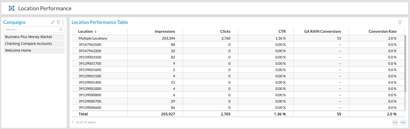Sort the table by Impressions header
This screenshot has width=410, height=129.
[x=165, y=31]
